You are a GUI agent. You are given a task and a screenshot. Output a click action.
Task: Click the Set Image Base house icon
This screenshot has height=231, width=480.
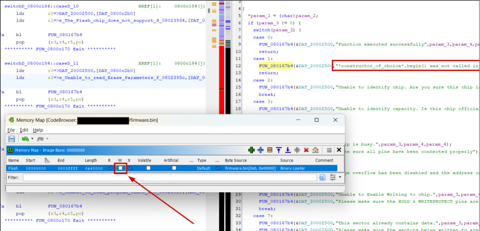(x=315, y=150)
